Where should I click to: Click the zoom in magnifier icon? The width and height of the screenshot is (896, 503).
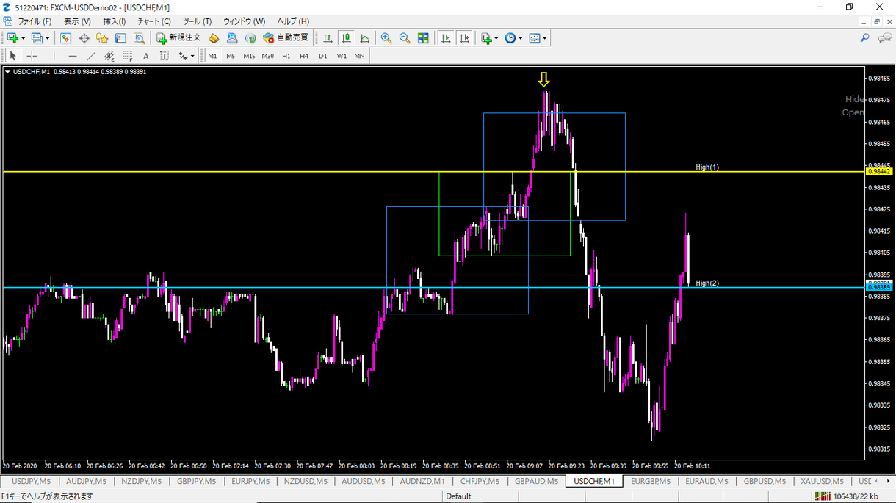point(386,38)
